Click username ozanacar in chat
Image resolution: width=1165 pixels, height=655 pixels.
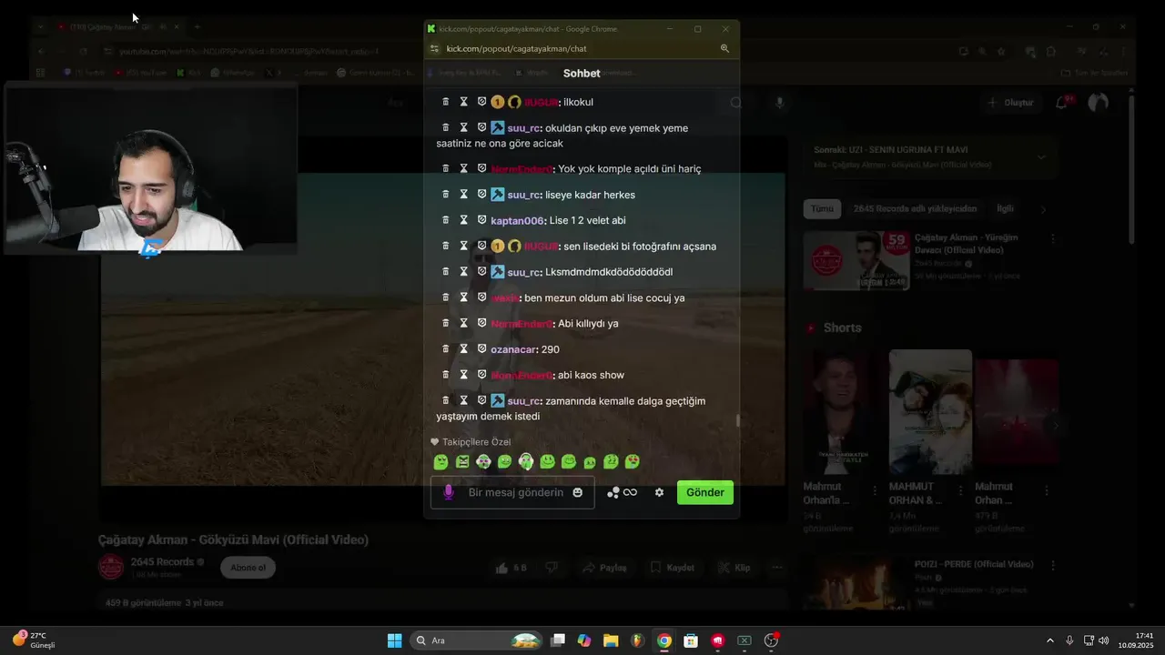tap(512, 349)
